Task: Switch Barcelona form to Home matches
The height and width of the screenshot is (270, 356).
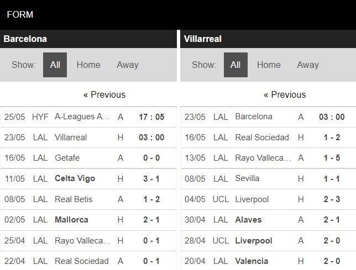Action: click(88, 65)
